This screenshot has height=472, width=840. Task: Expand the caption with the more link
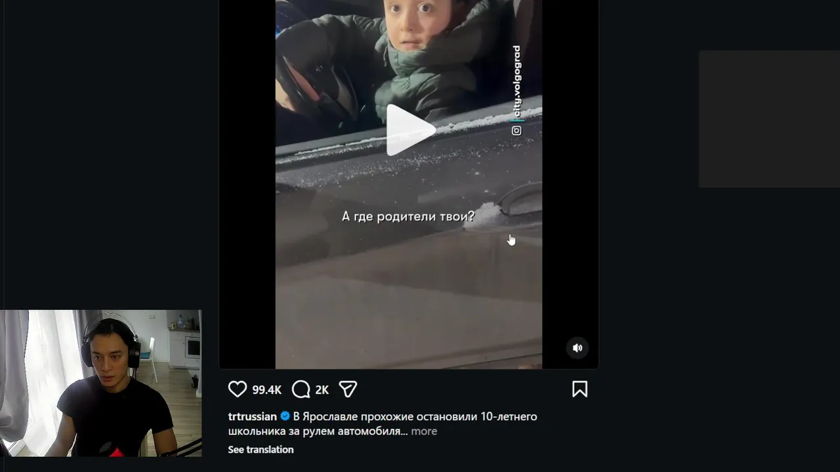(424, 431)
